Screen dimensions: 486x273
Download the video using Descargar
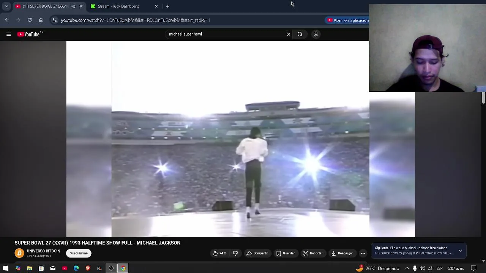pyautogui.click(x=342, y=253)
